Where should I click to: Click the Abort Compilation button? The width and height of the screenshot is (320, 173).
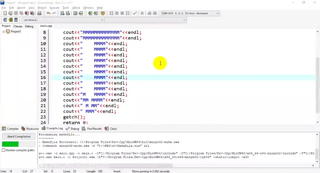(x=19, y=136)
